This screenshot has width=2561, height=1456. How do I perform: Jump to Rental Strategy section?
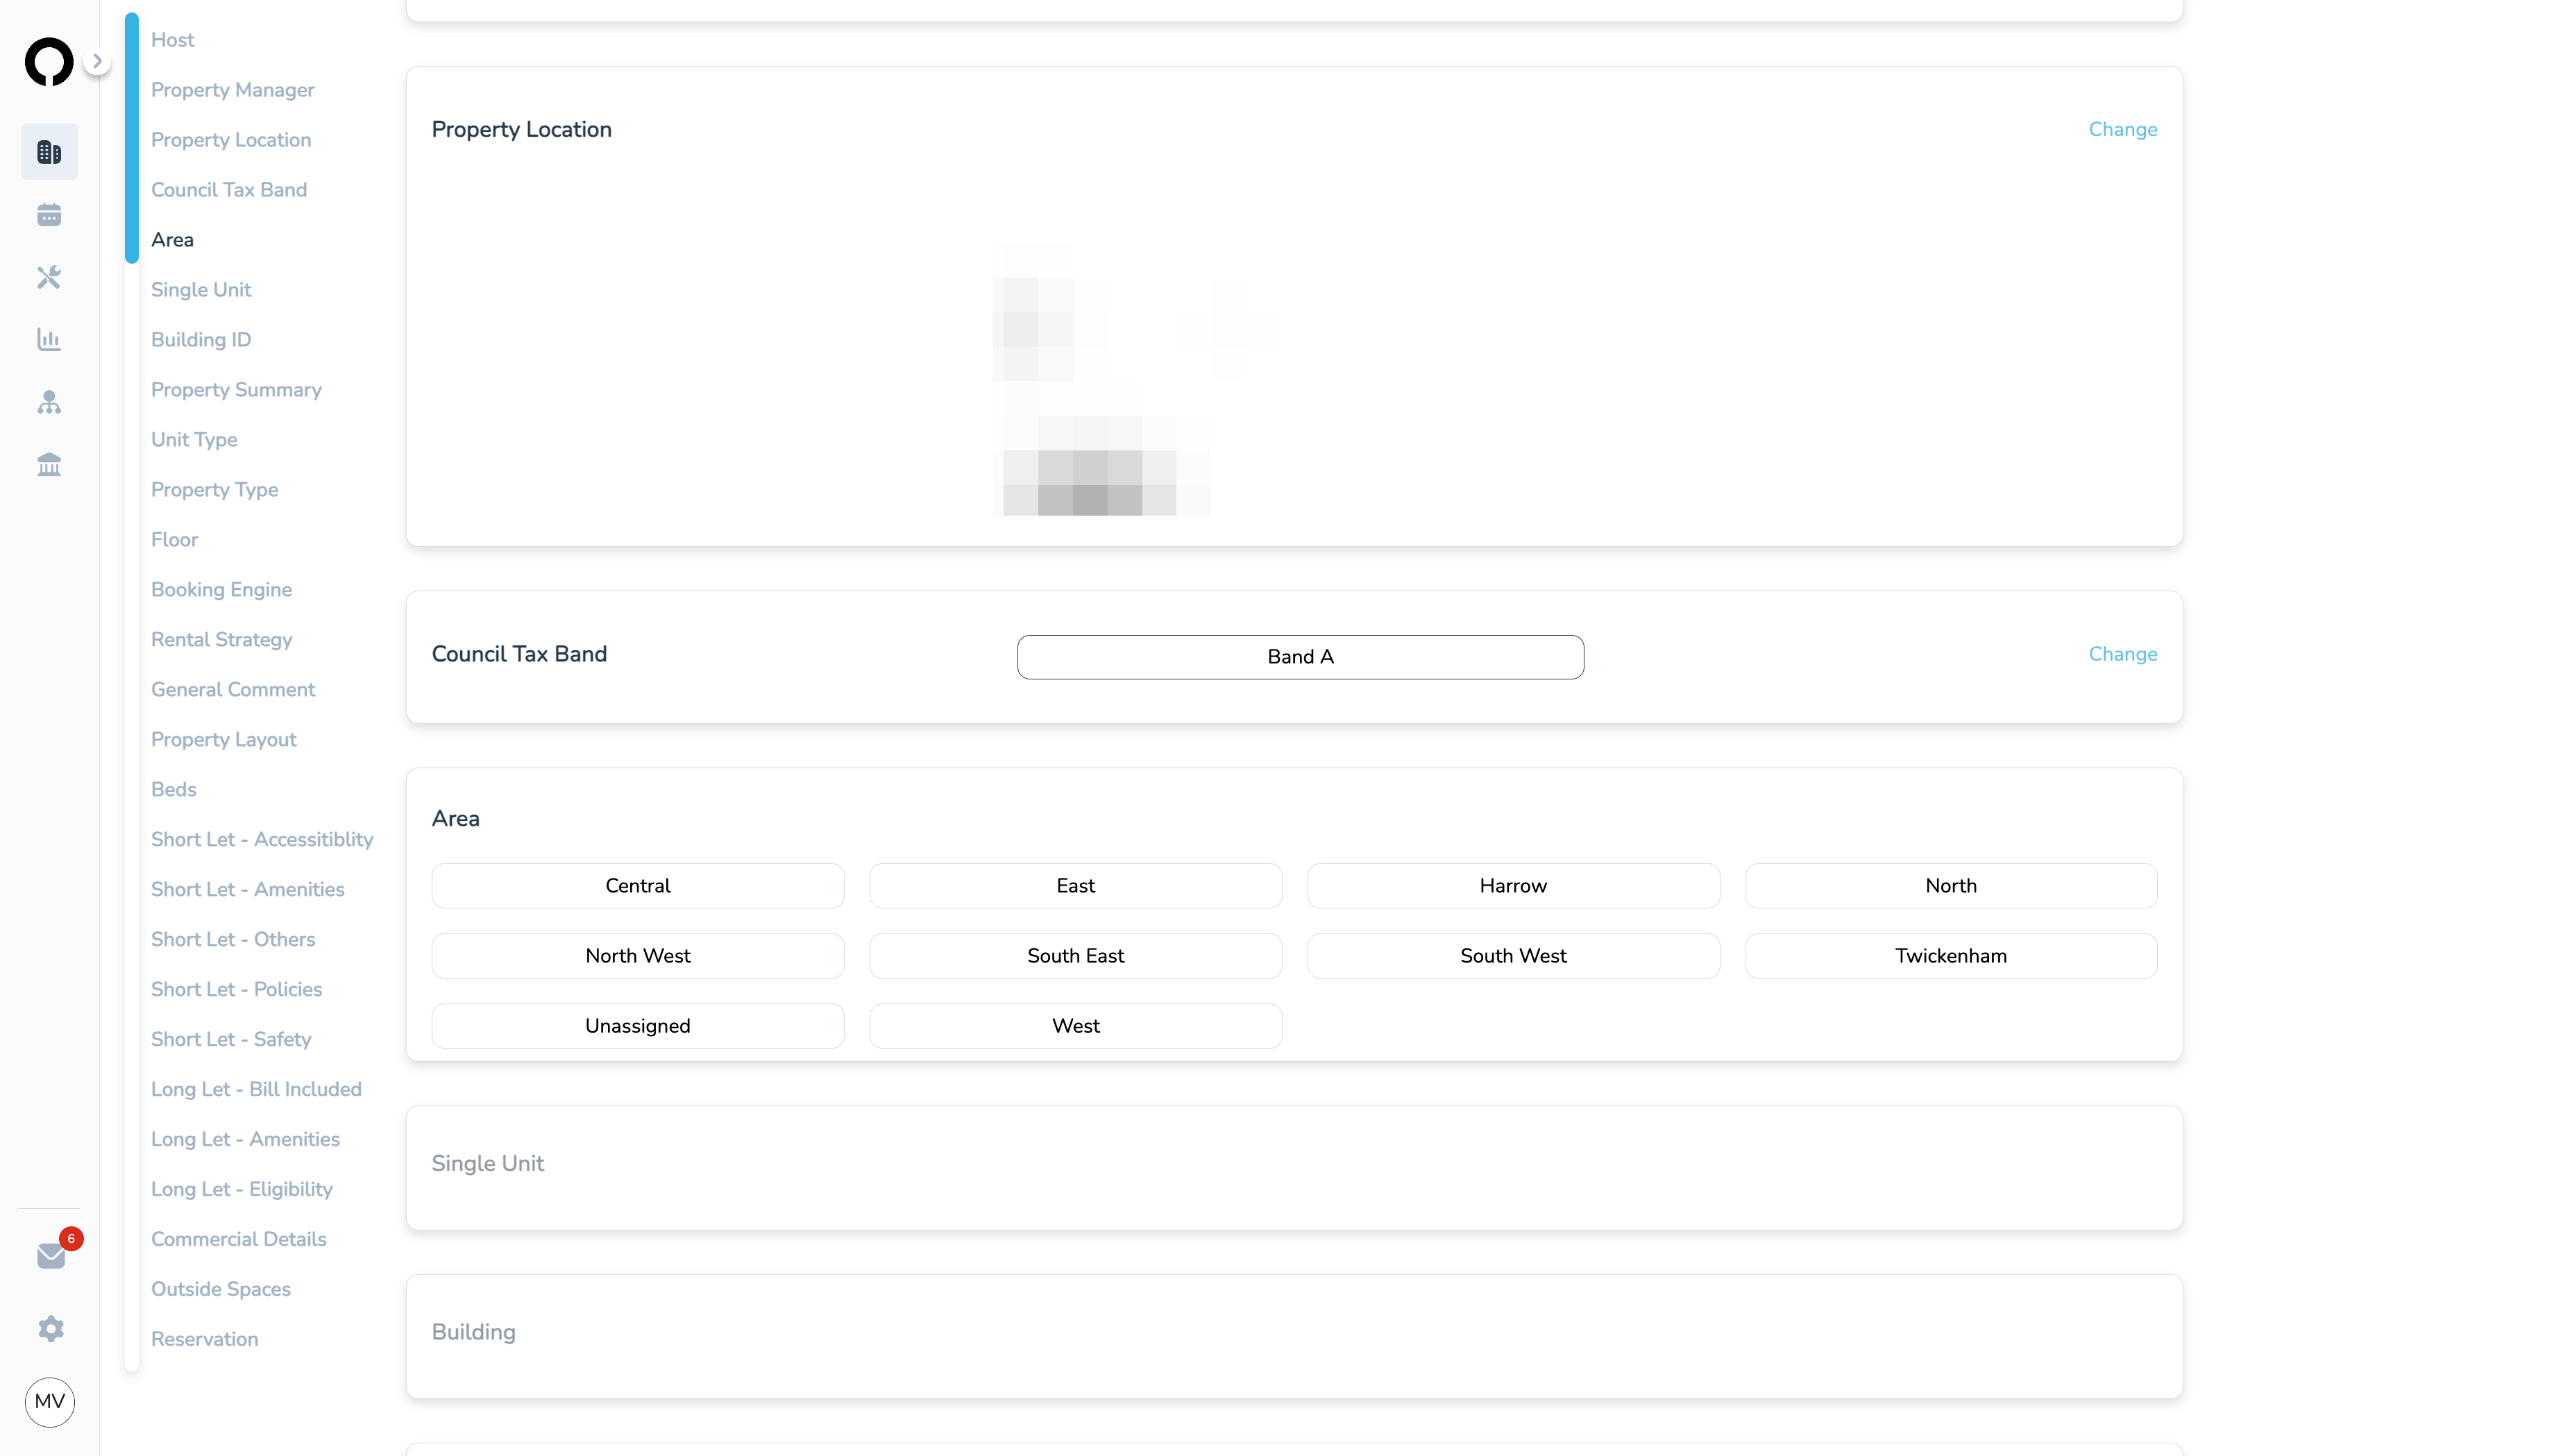pyautogui.click(x=222, y=640)
